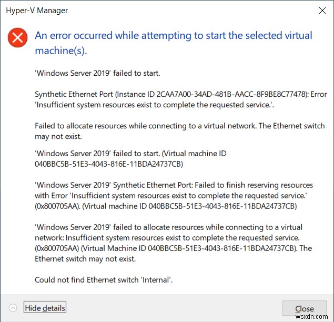The width and height of the screenshot is (334, 322).
Task: Click "Could not find Ethernet switch 'Internal'" message
Action: tap(104, 280)
